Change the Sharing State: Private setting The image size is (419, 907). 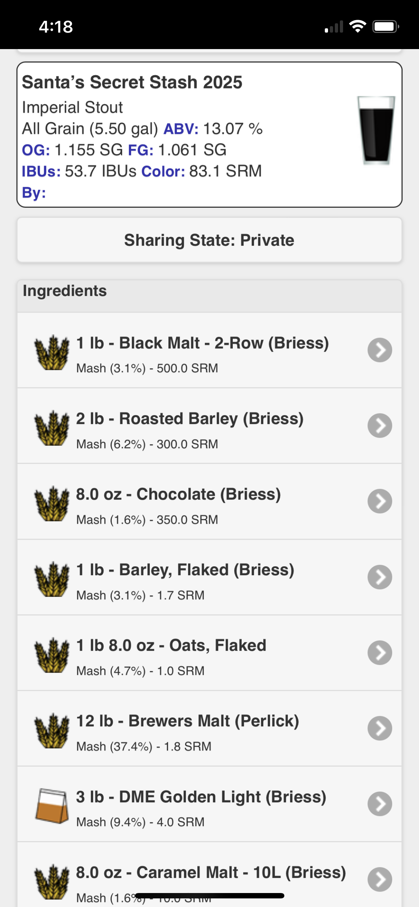click(x=209, y=240)
